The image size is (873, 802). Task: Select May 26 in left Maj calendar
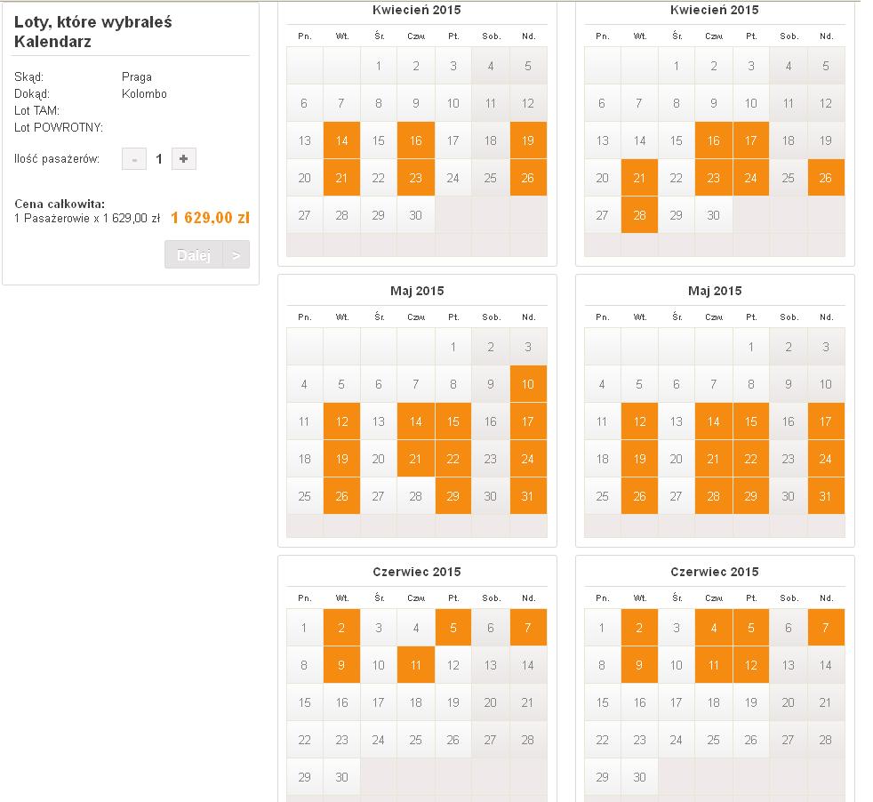click(x=342, y=495)
